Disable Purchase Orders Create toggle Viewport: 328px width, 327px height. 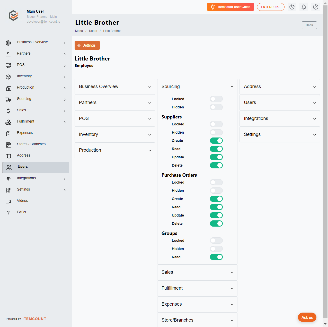[216, 199]
